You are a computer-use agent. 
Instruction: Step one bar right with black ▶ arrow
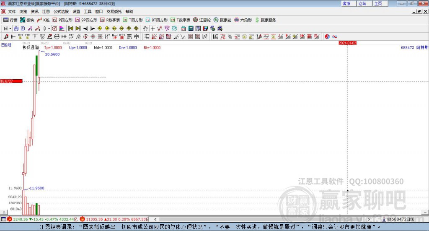pos(93,29)
